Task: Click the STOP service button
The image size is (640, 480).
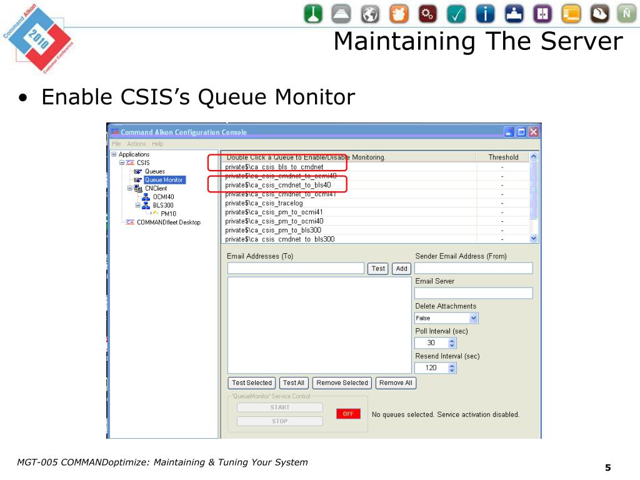Action: pos(280,421)
